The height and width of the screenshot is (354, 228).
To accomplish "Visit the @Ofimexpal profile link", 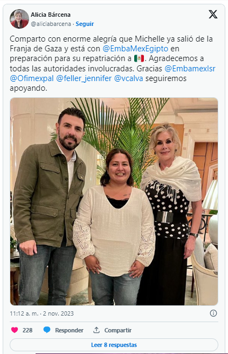I will click(32, 78).
